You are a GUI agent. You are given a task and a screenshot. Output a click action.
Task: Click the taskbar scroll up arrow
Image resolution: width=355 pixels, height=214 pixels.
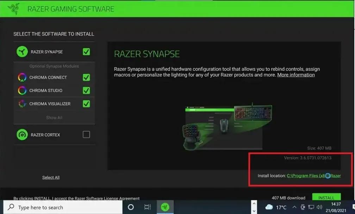[x=254, y=203]
